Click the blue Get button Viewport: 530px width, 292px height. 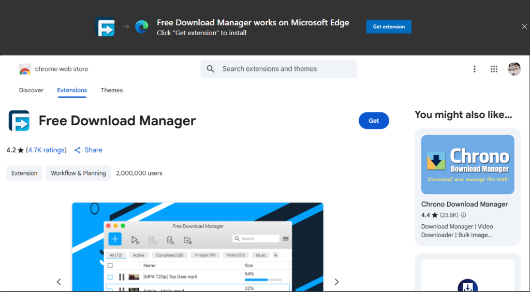click(x=374, y=121)
